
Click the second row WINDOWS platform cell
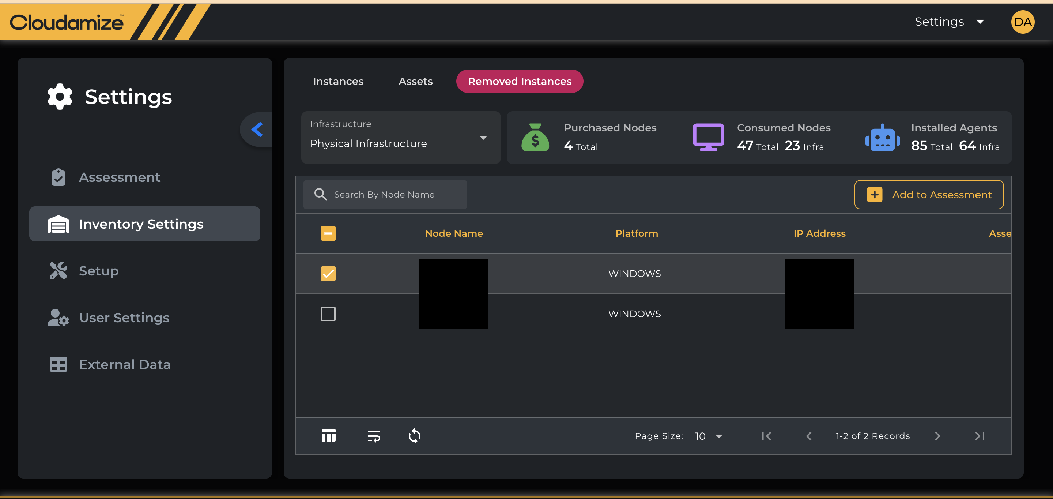[634, 314]
